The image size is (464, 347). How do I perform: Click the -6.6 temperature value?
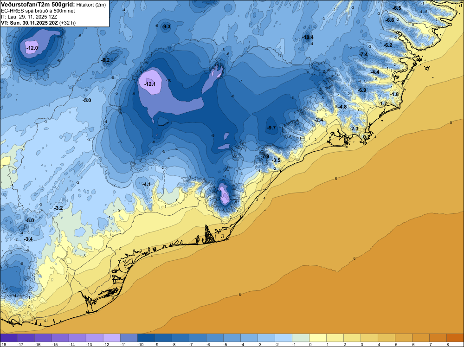pyautogui.click(x=390, y=20)
